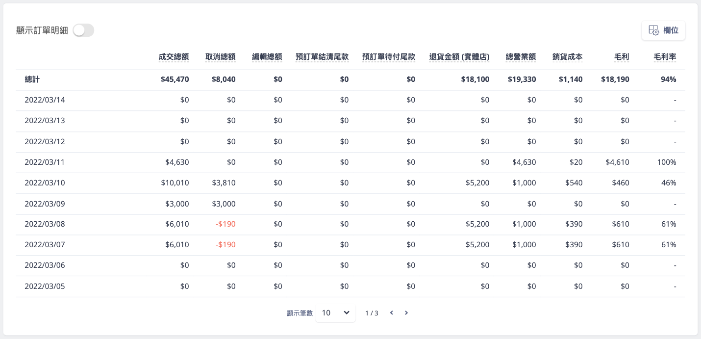Select the 2022/03/08 date row
This screenshot has height=339, width=701.
[x=350, y=224]
